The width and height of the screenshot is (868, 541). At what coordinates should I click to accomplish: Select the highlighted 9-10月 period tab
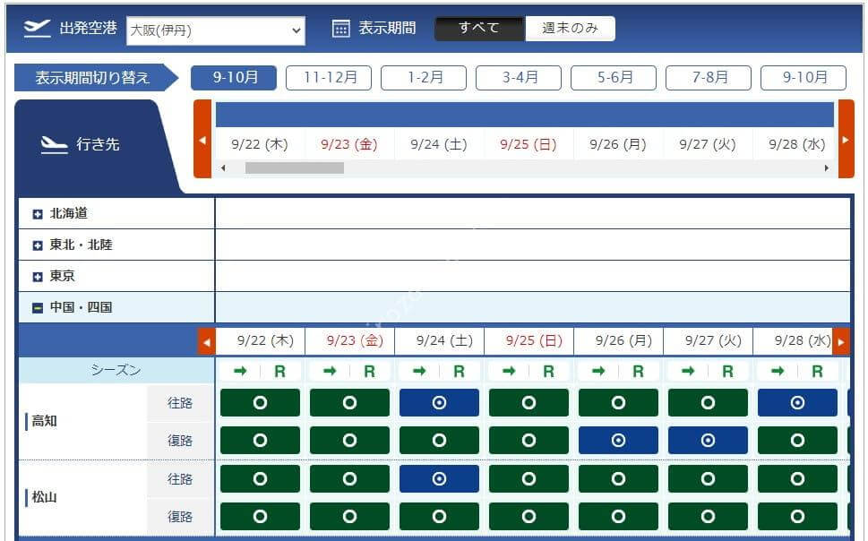[234, 78]
